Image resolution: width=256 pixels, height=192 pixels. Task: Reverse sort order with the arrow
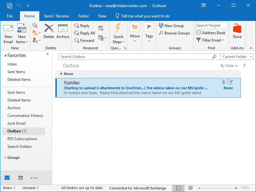(x=244, y=66)
